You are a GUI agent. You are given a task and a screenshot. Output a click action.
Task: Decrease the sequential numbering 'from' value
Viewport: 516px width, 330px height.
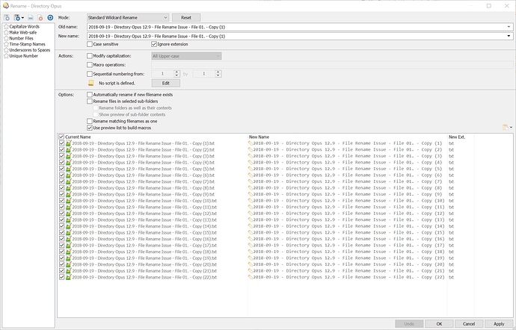coord(176,76)
